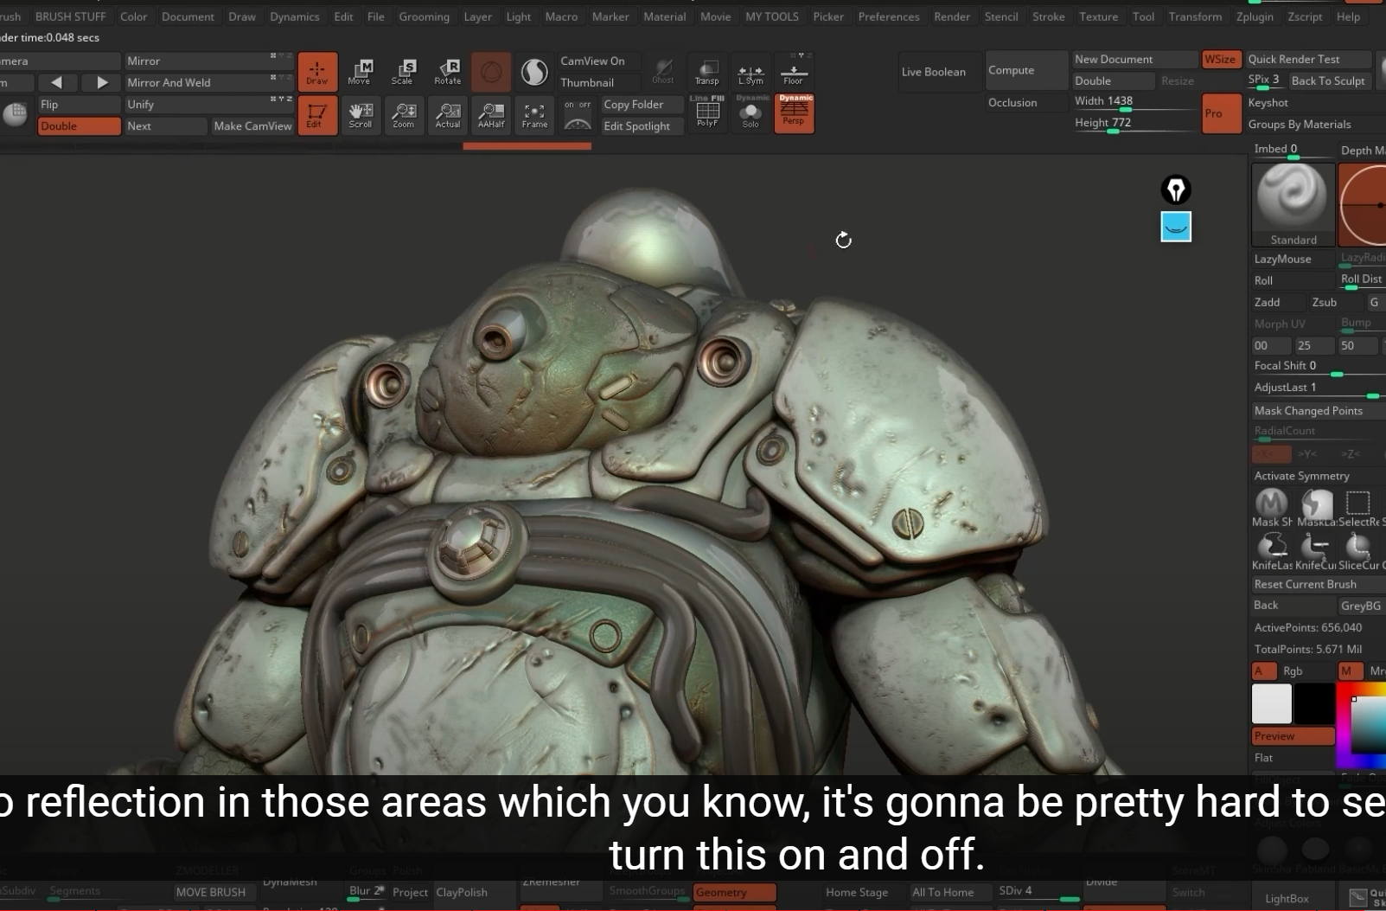Click Groups By Materials

pos(1309,124)
